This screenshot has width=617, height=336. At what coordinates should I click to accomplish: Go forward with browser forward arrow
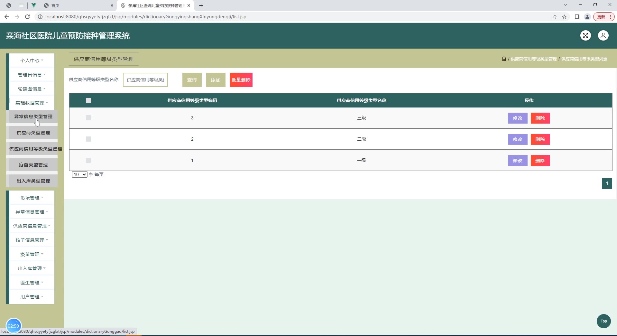click(17, 17)
